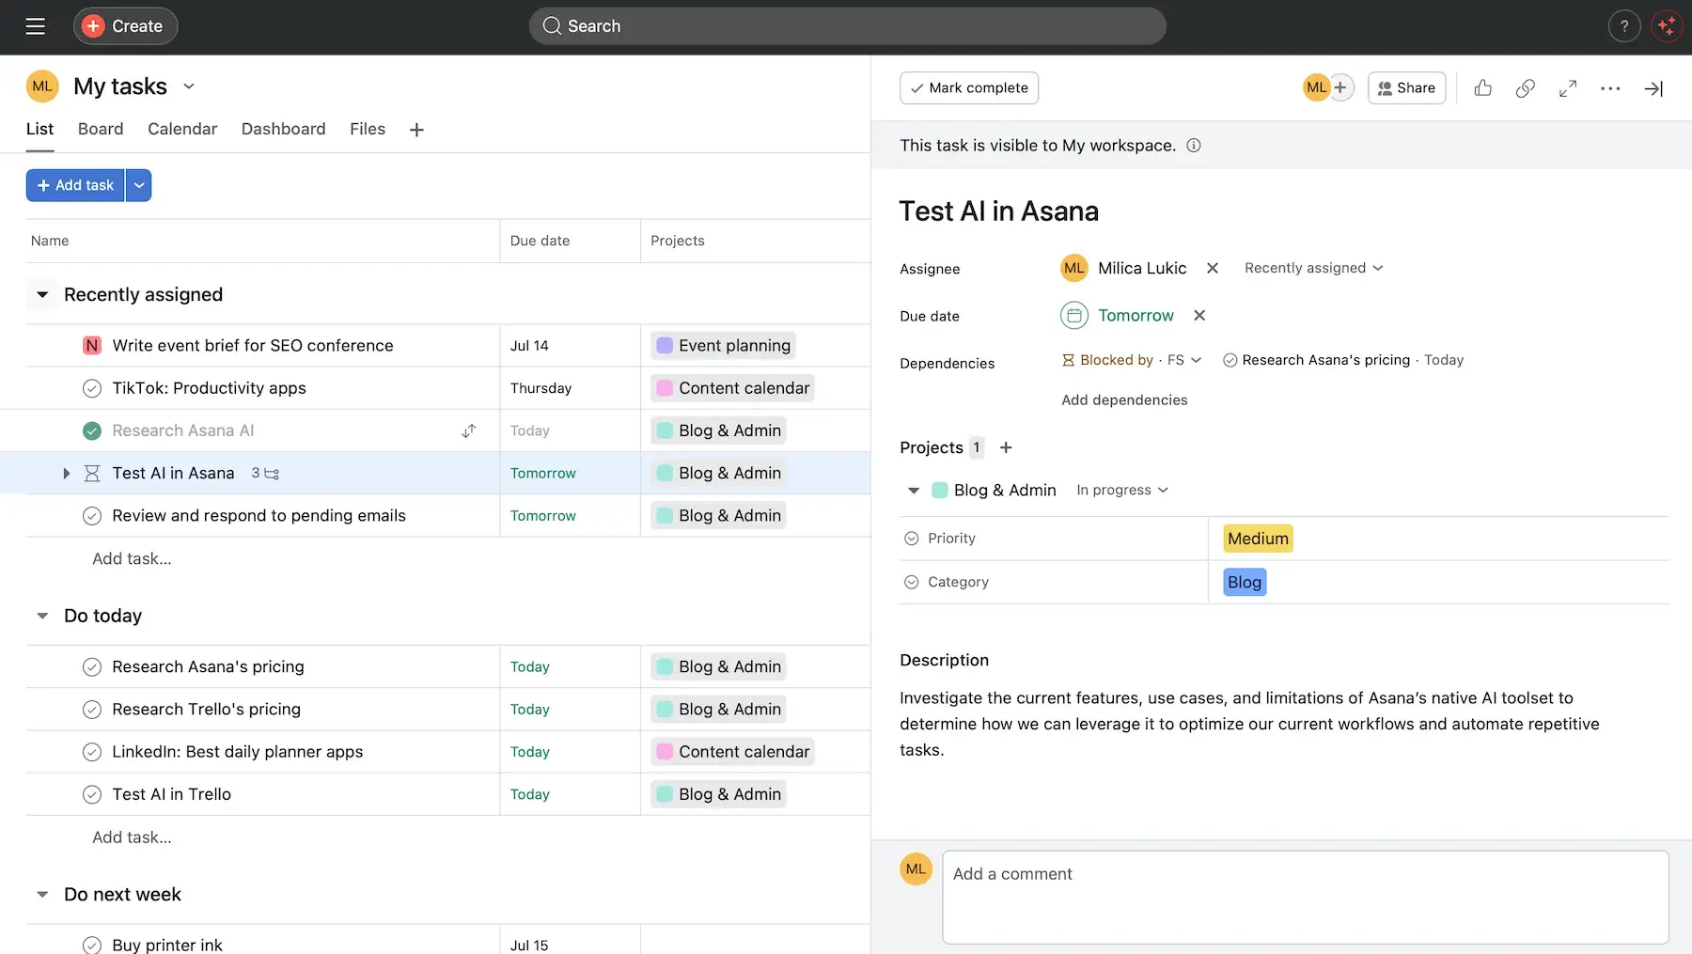The image size is (1692, 954).
Task: Click Category field icon
Action: click(911, 582)
